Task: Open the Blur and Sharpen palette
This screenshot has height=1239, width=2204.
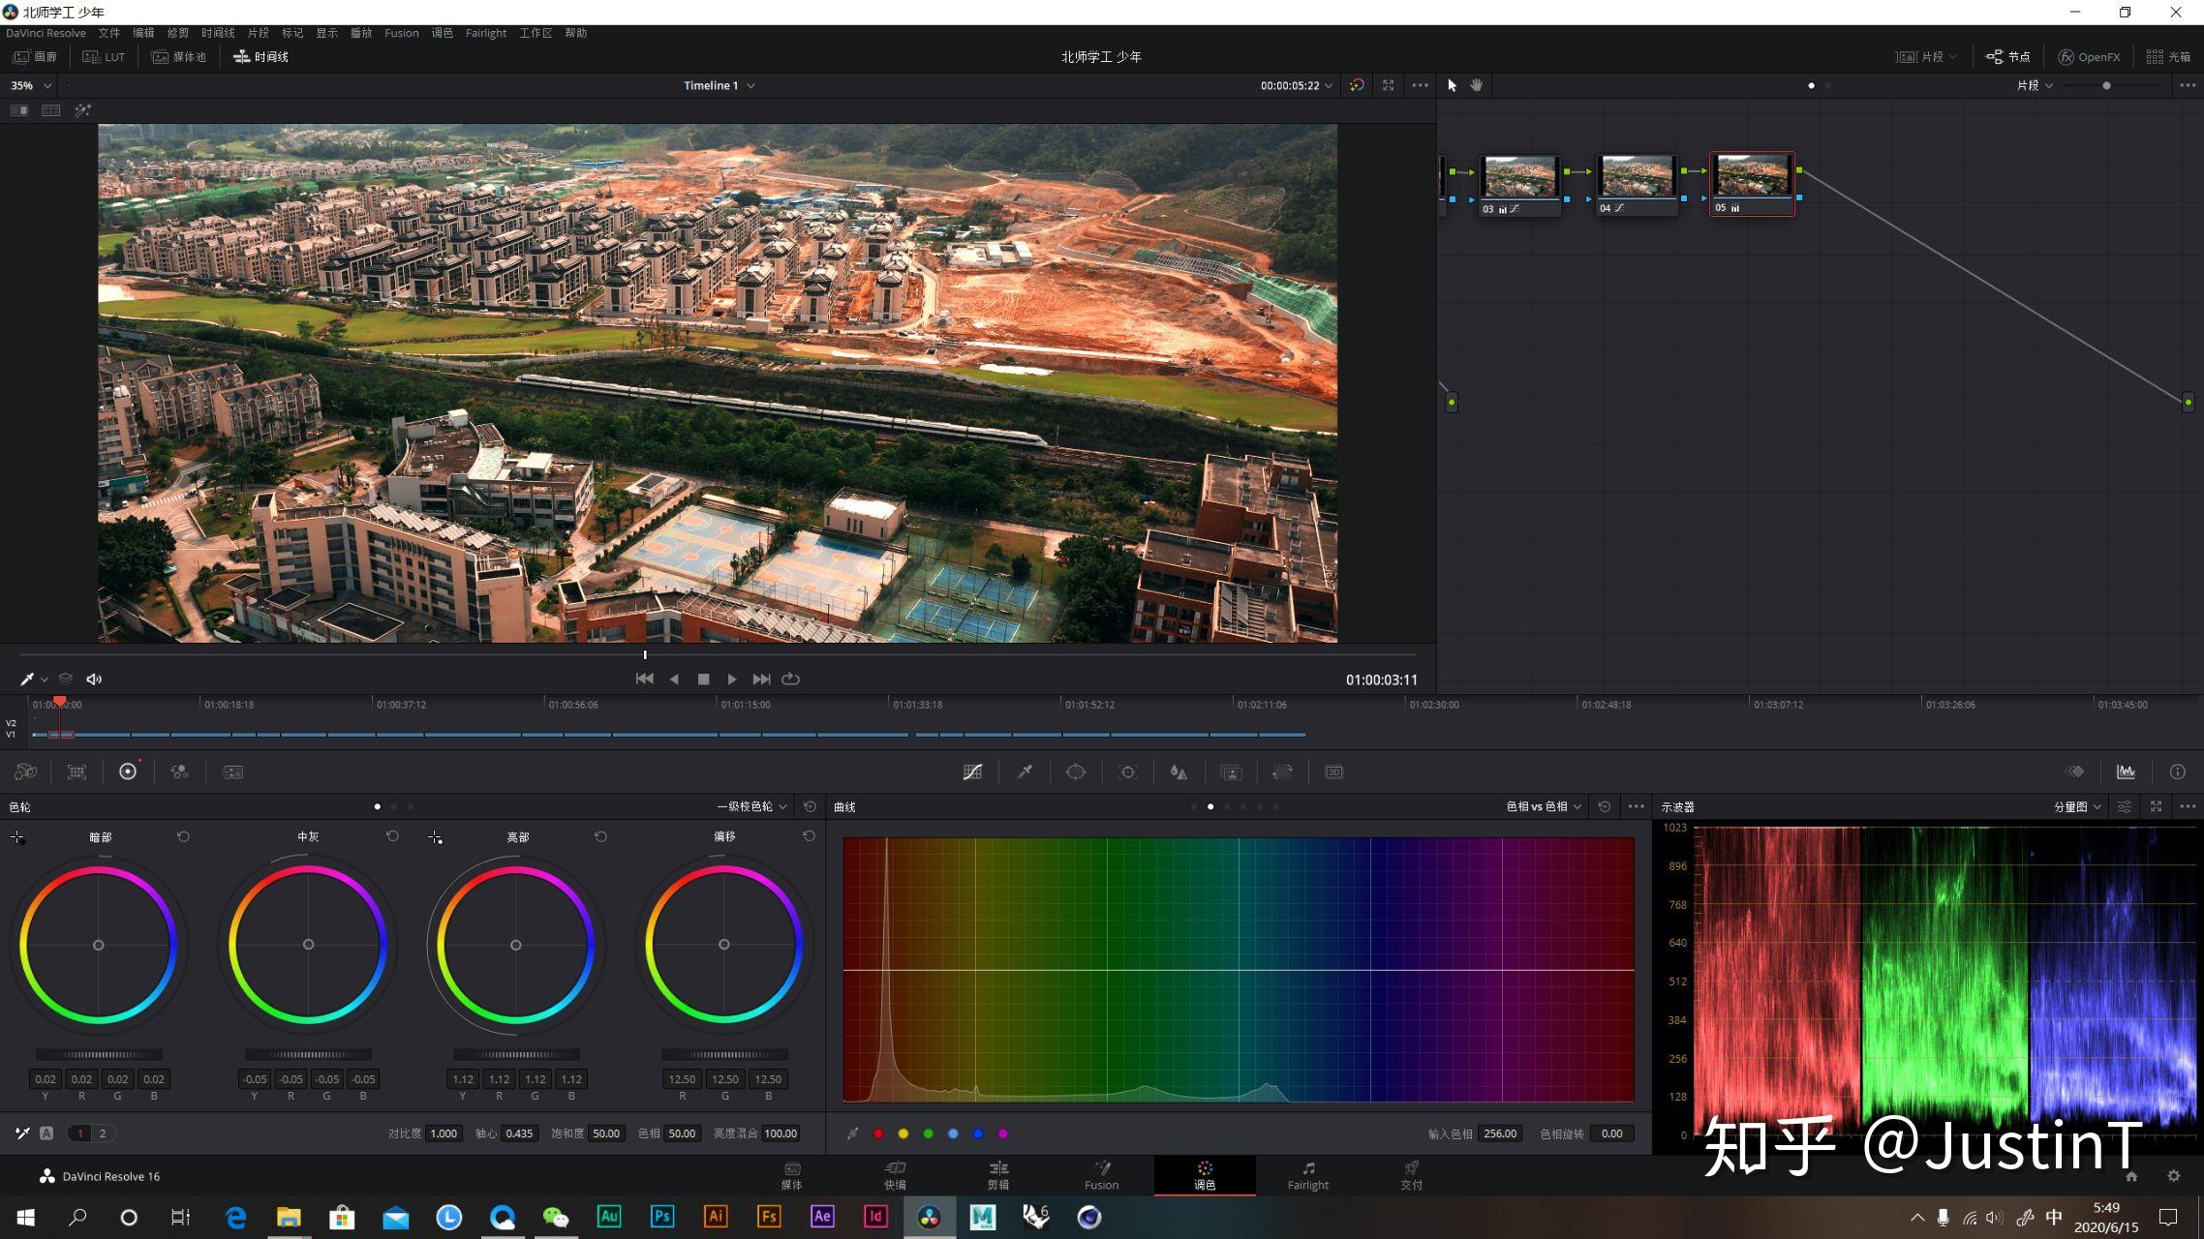Action: click(1179, 771)
